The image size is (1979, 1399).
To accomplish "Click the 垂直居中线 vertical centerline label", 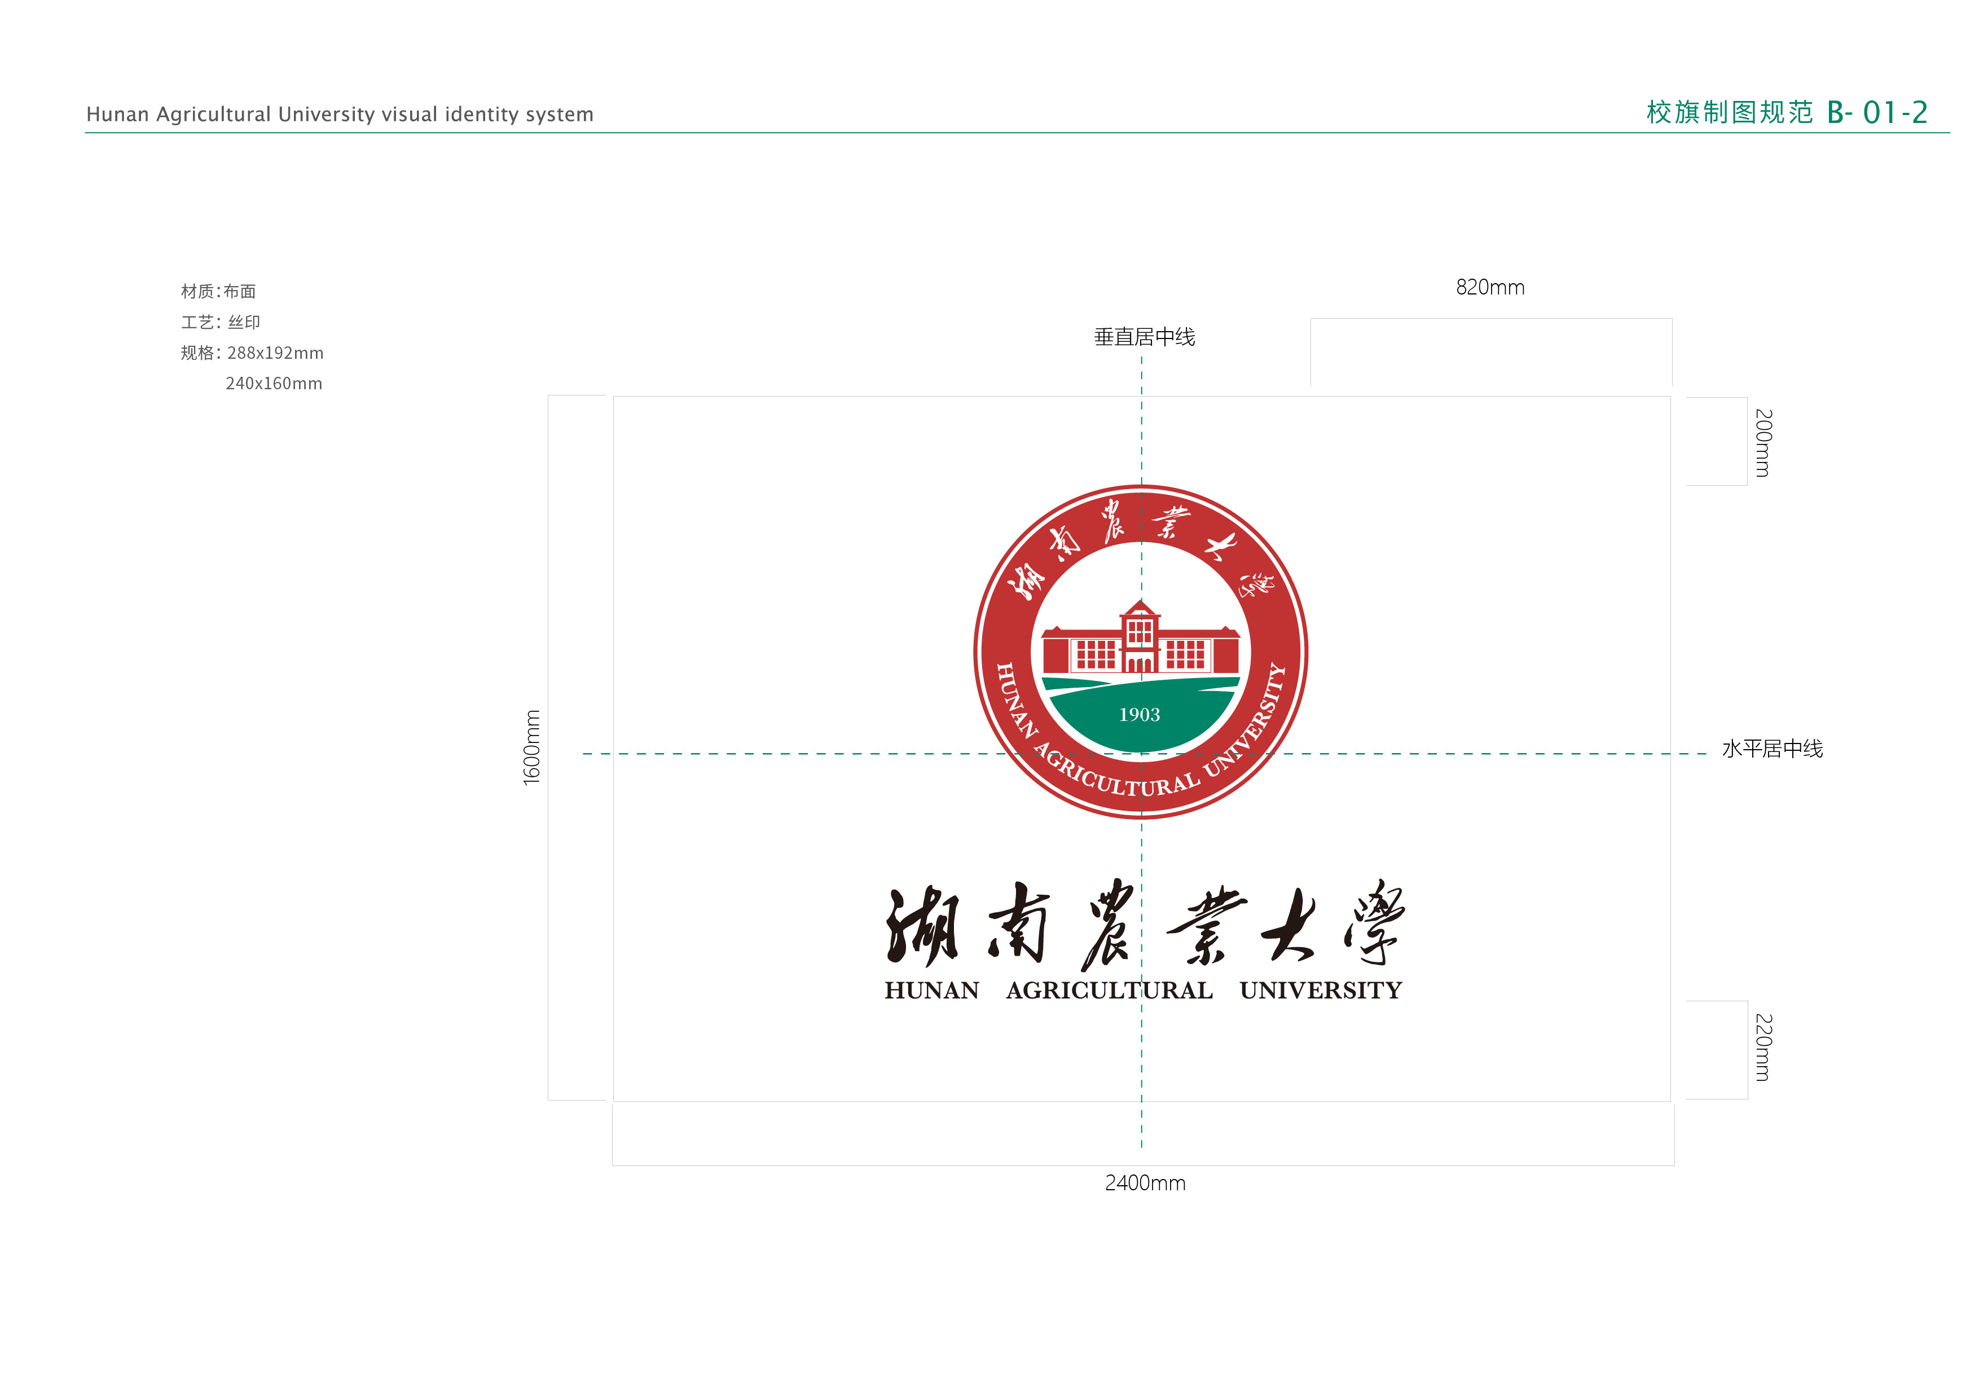I will pos(1144,337).
